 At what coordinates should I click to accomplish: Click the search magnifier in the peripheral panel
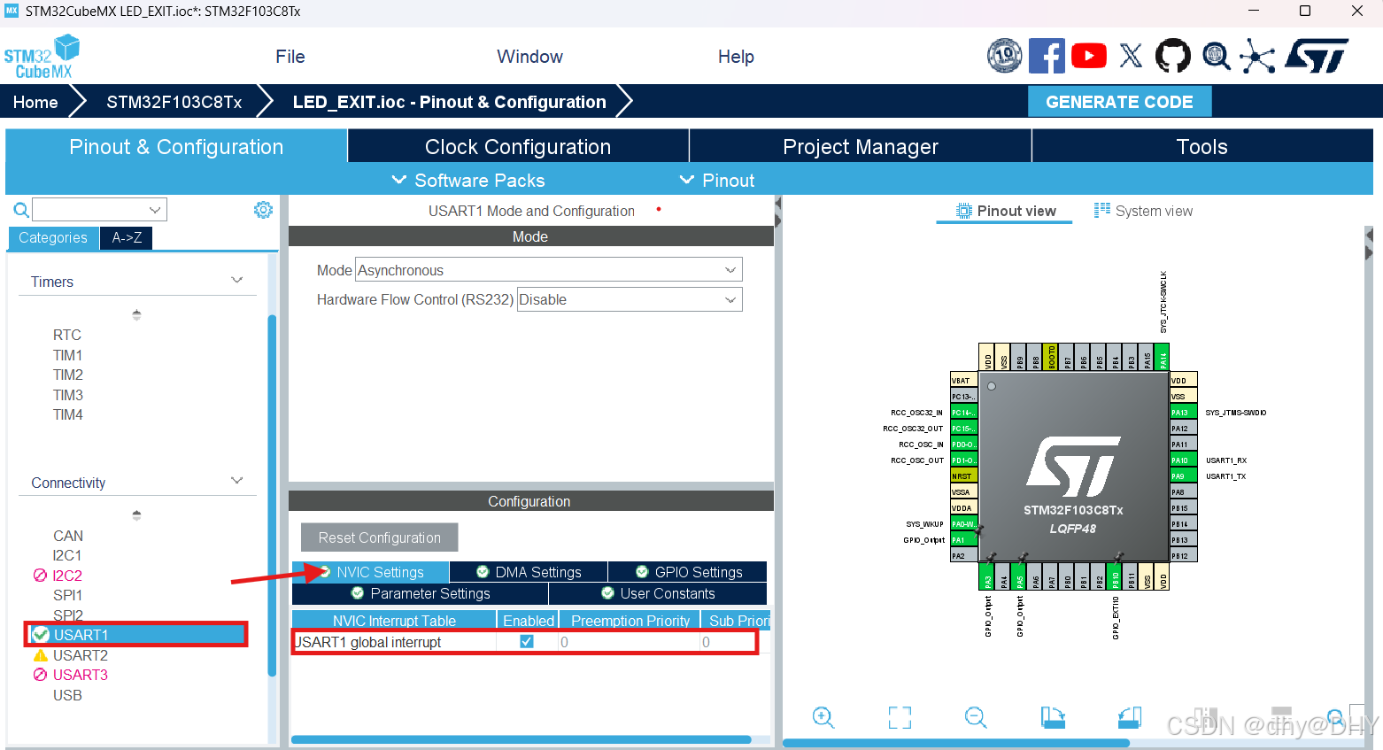(x=21, y=210)
